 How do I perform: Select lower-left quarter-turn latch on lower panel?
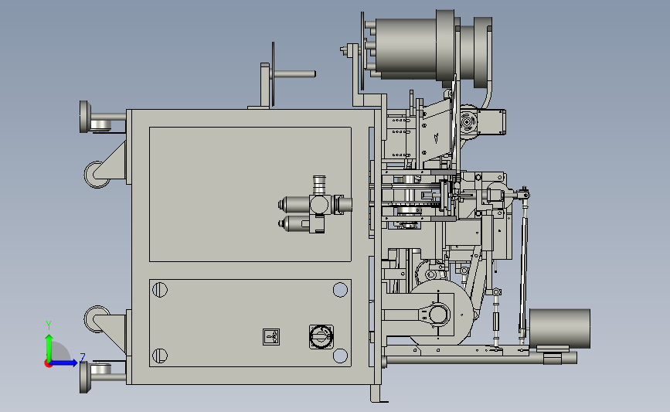[160, 355]
